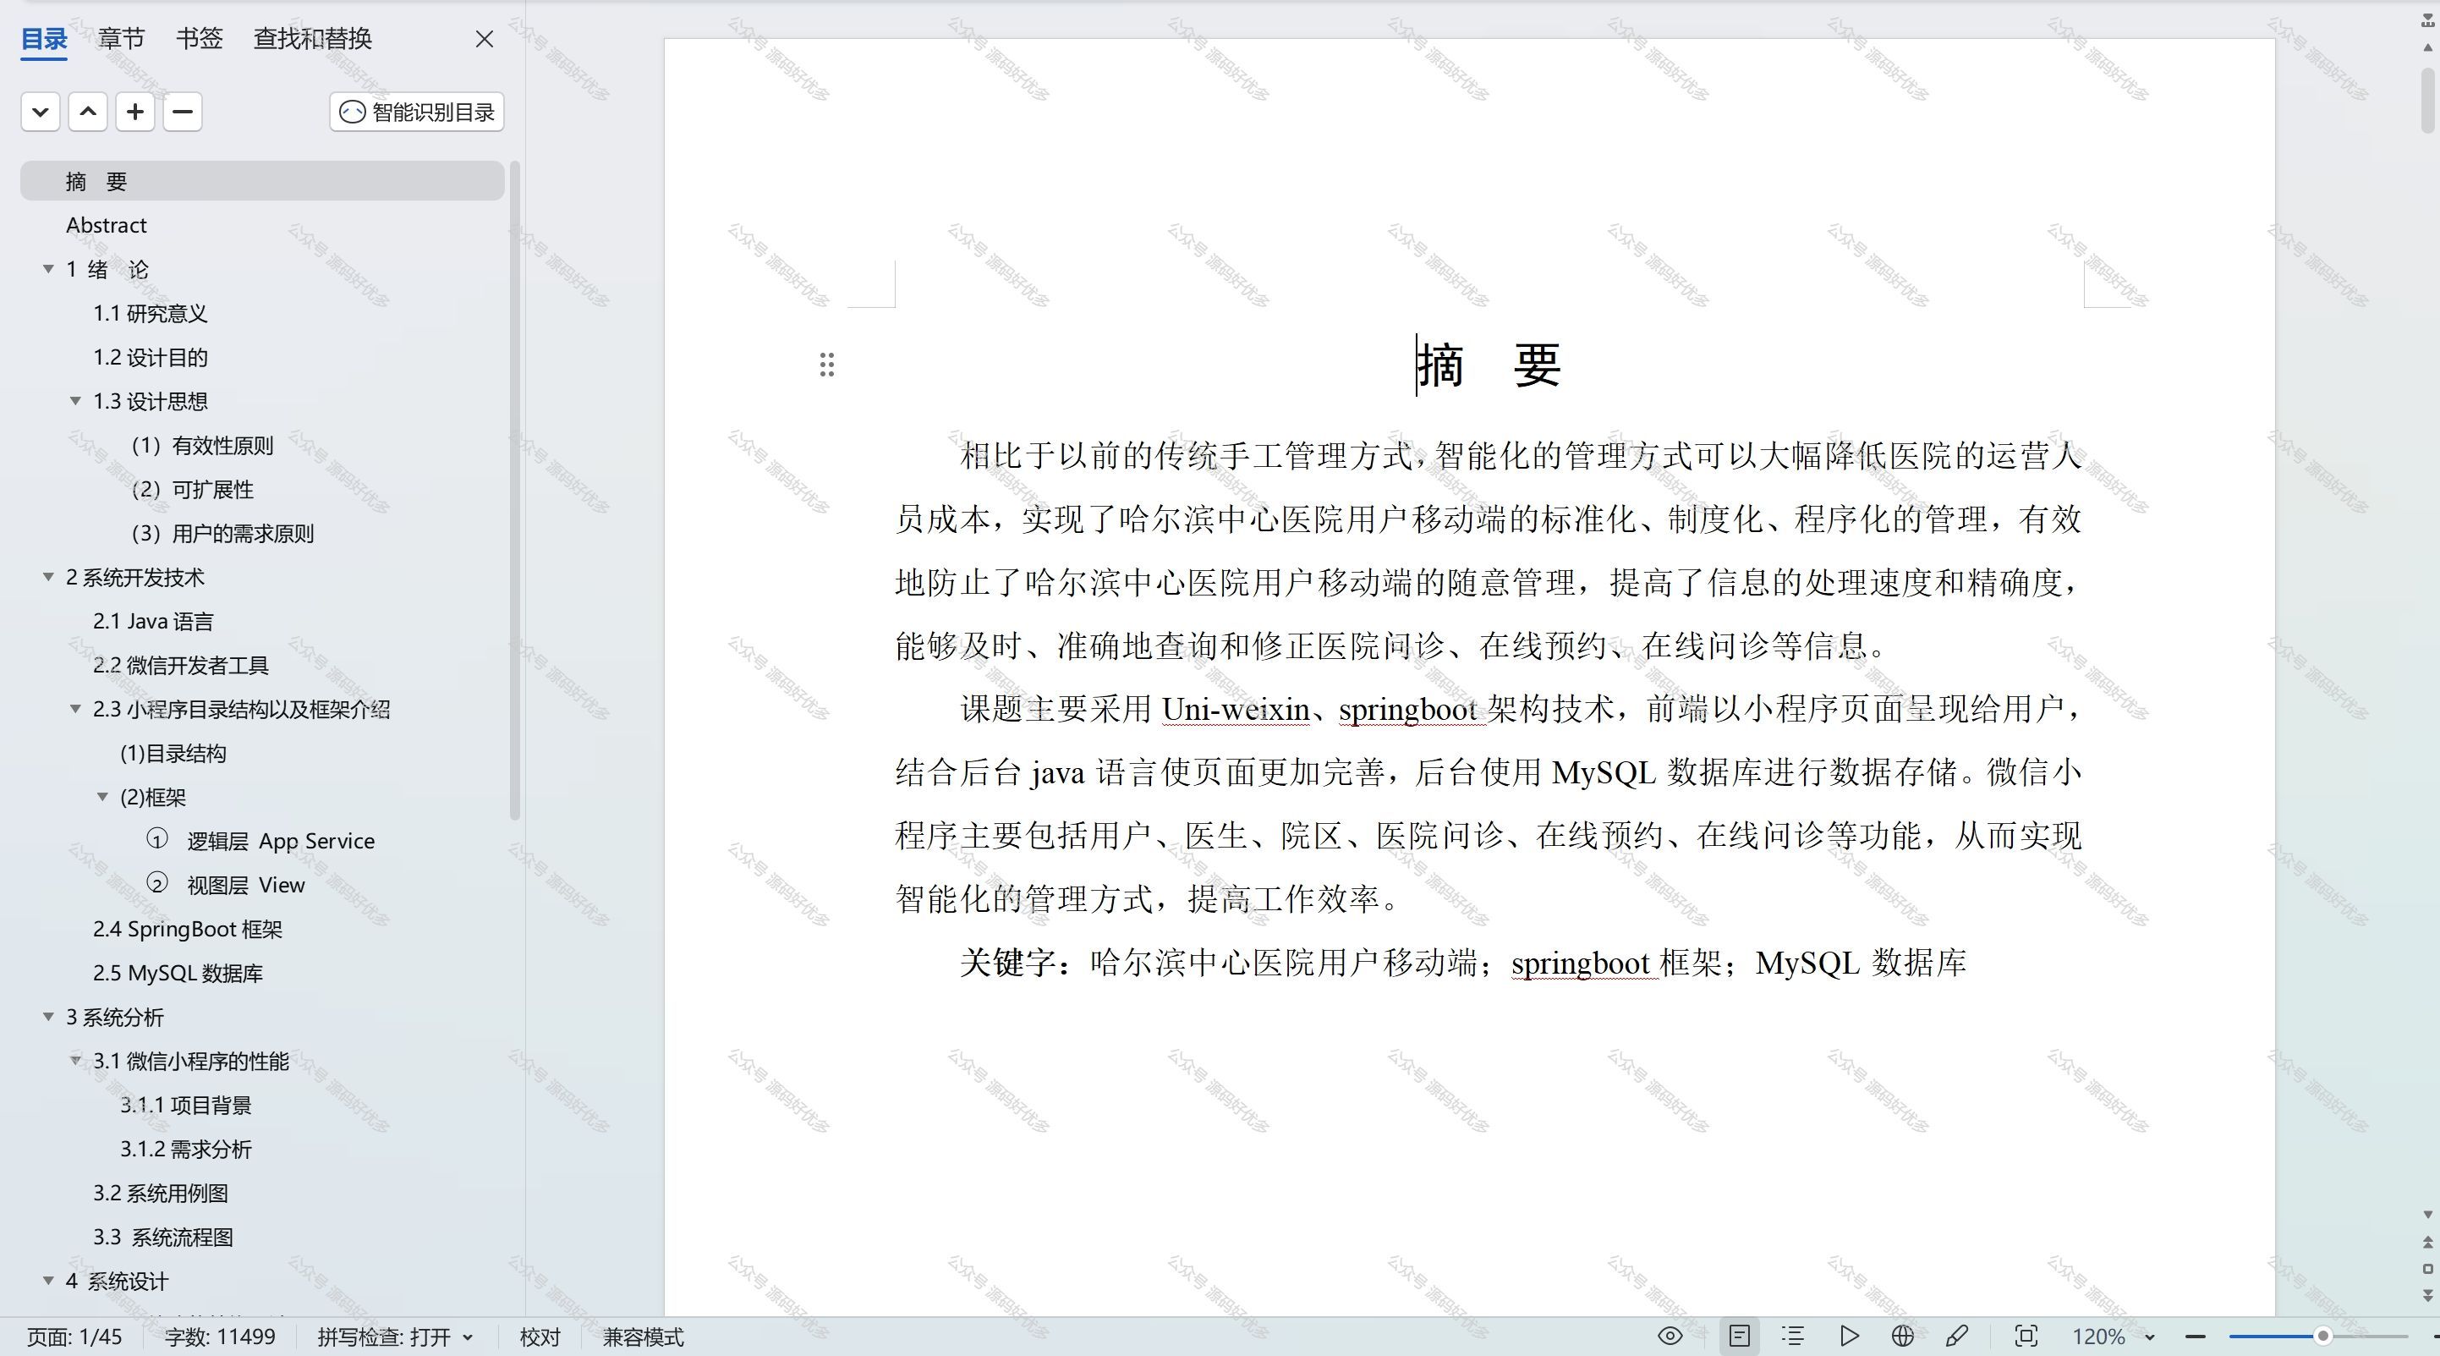Go to 3.2 系统用例图 heading

160,1193
